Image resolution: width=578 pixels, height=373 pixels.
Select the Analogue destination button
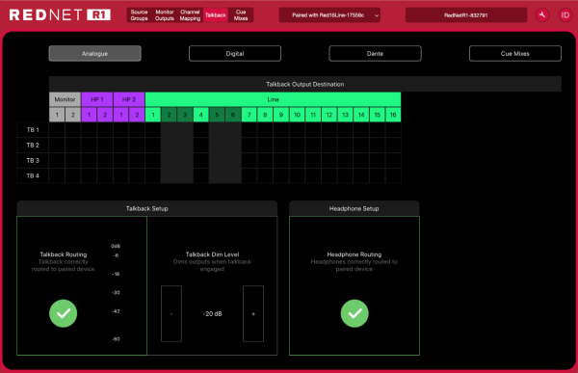pyautogui.click(x=94, y=54)
